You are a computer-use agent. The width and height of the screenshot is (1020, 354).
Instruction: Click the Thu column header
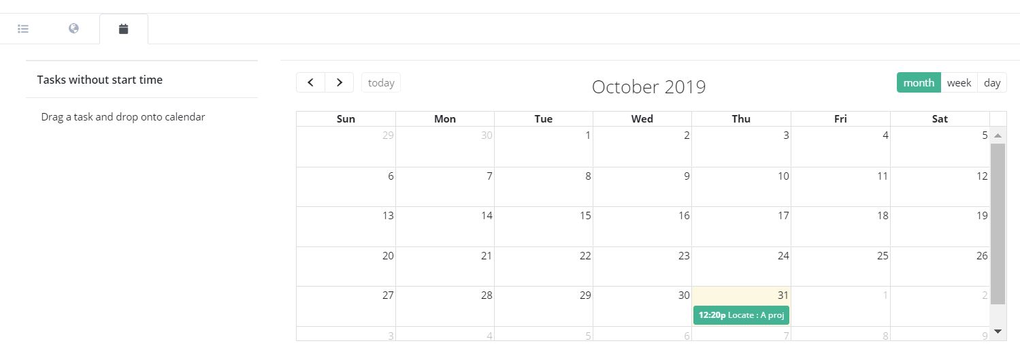click(741, 119)
